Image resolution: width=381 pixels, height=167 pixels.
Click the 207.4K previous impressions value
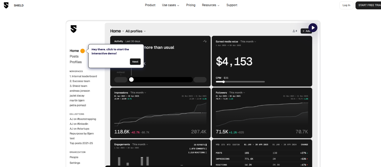[x=199, y=132]
